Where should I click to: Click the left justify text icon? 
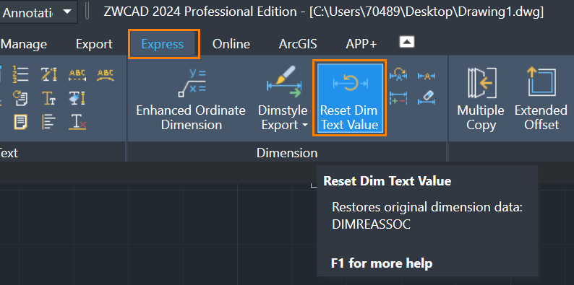coord(49,122)
